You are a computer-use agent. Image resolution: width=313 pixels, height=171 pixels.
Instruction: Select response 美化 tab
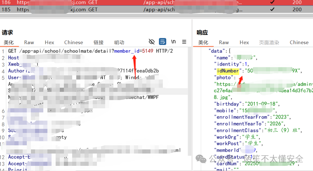tap(203, 42)
